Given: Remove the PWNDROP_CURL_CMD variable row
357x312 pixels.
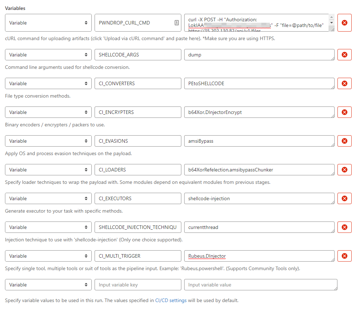Looking at the screenshot, I should pyautogui.click(x=344, y=23).
